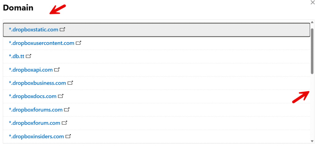
Task: Click external link icon beside *.dropboxinsiders.com
Action: (x=68, y=136)
